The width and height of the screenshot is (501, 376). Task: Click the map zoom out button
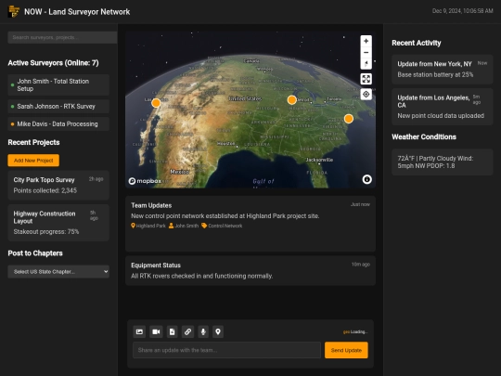point(366,52)
